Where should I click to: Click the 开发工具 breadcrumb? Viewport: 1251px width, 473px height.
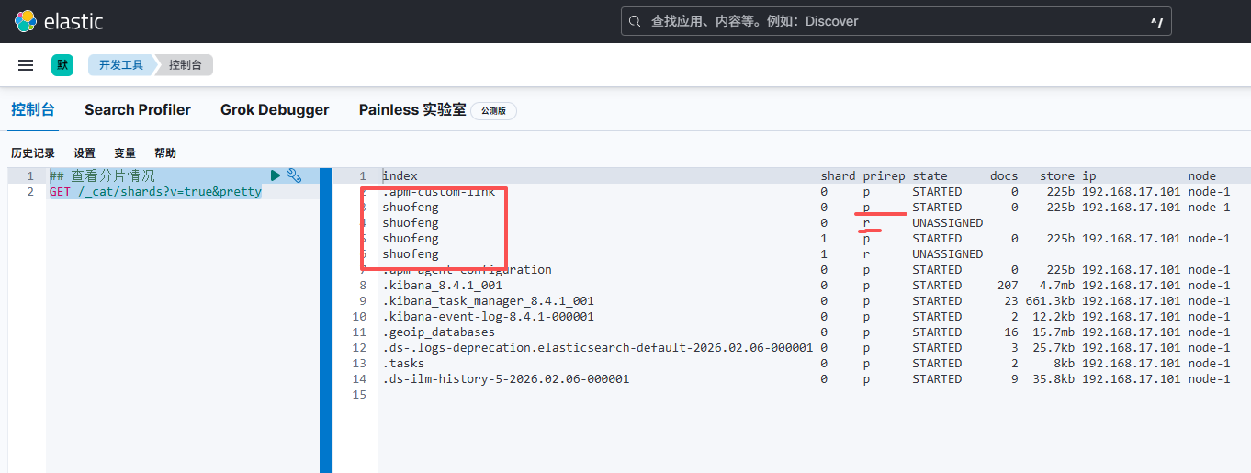pyautogui.click(x=121, y=65)
